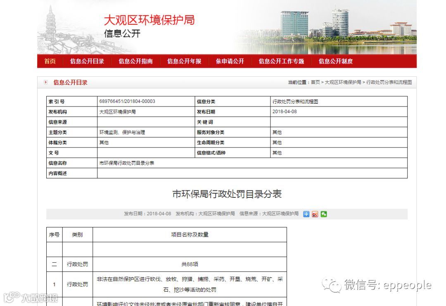Select the 序号 column header
The height and width of the screenshot is (306, 446).
(55, 235)
